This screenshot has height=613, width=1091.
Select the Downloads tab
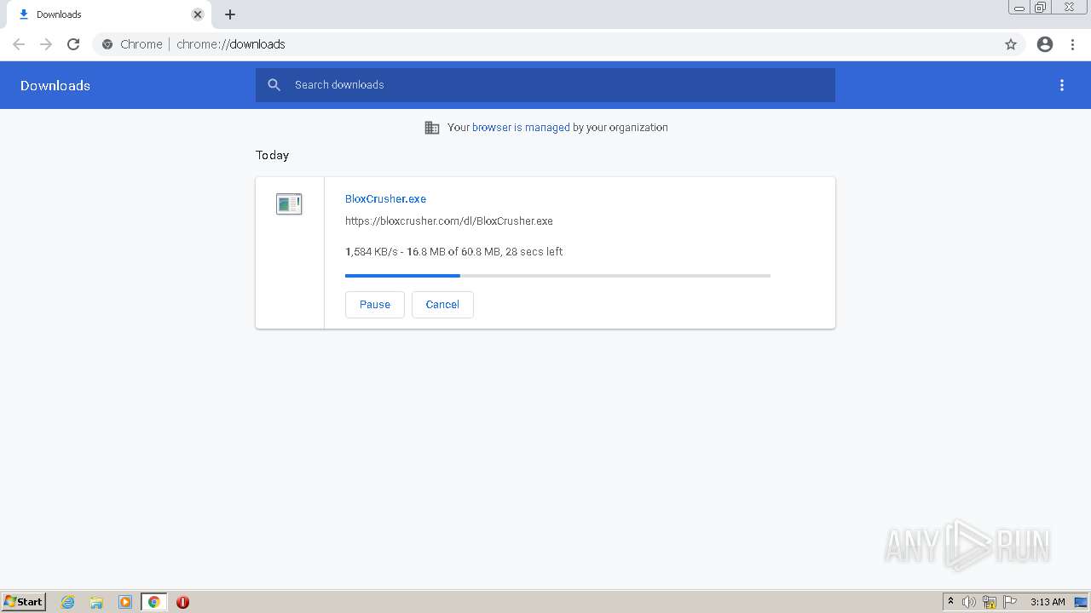[109, 14]
